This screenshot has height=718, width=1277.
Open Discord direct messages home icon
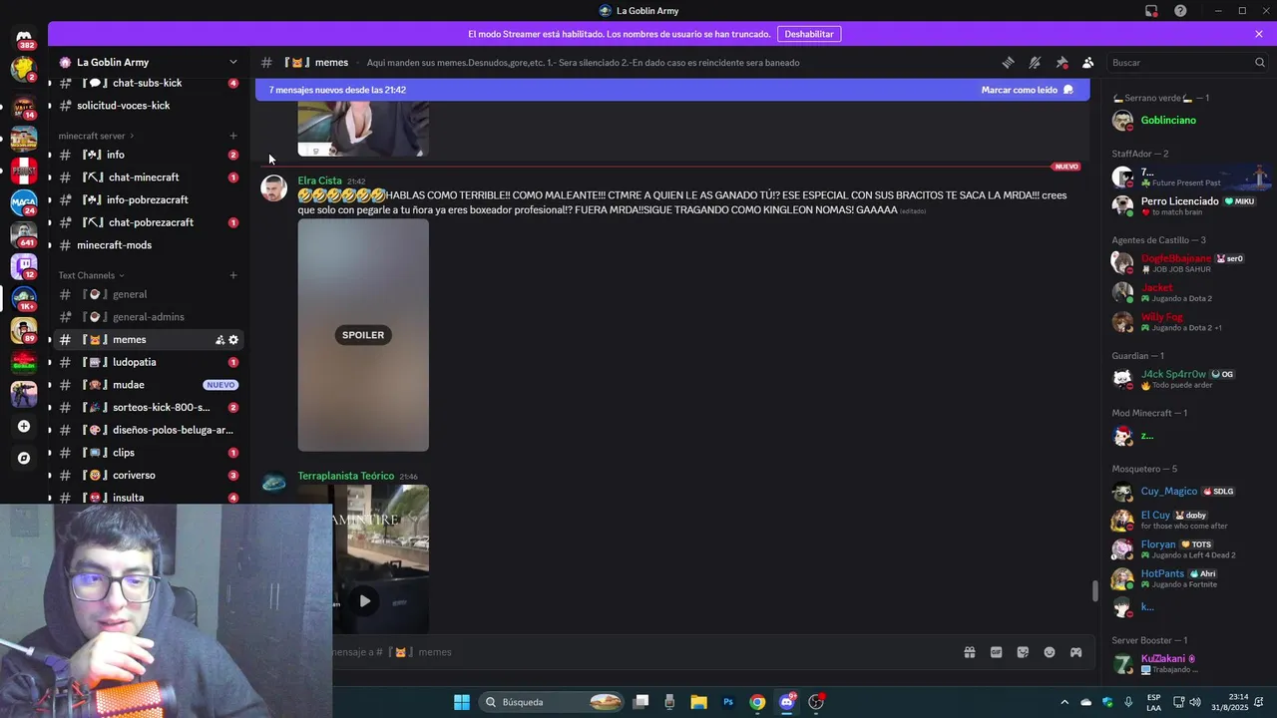[x=24, y=36]
